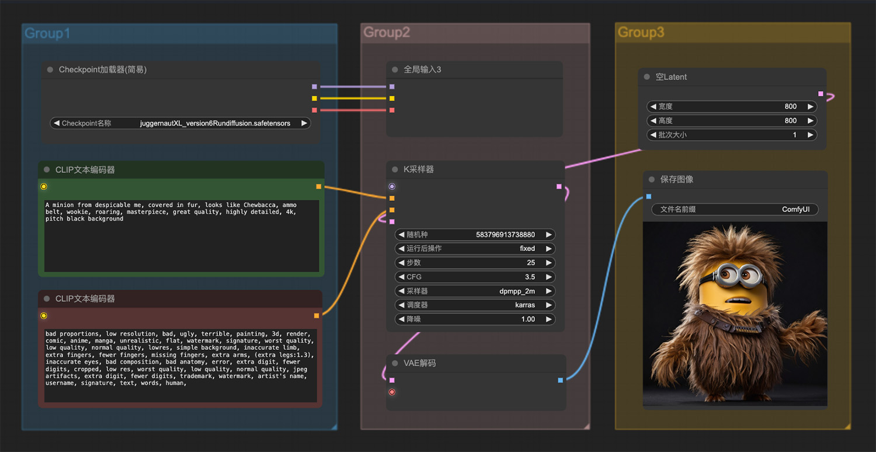The height and width of the screenshot is (452, 876).
Task: Click K采样器 orange input wired from red CLIP encoder
Action: tap(392, 210)
